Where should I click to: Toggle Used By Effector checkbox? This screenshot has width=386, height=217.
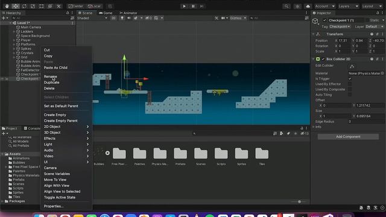[x=350, y=84]
